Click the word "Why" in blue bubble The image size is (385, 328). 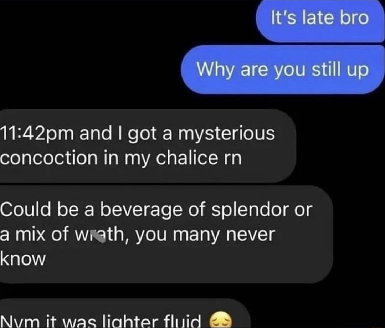(216, 70)
